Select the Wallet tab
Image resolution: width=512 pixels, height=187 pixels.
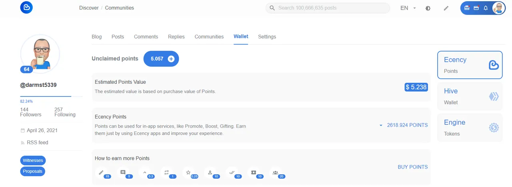click(x=241, y=36)
